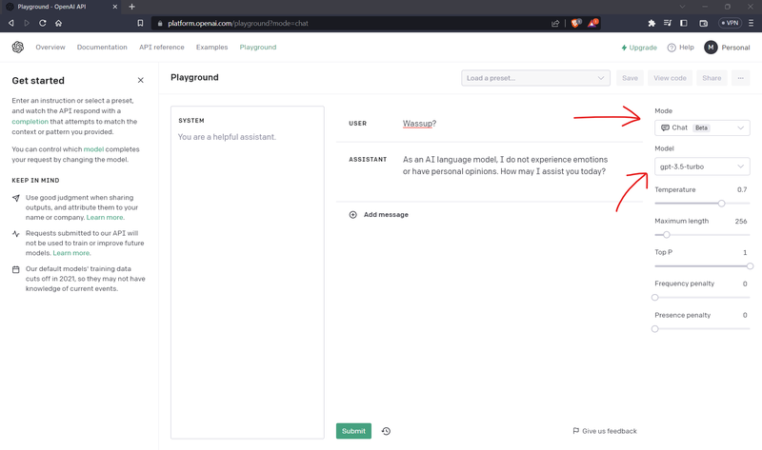Viewport: 762px width, 450px height.
Task: Toggle the ASSISTANT role label
Action: (x=368, y=159)
